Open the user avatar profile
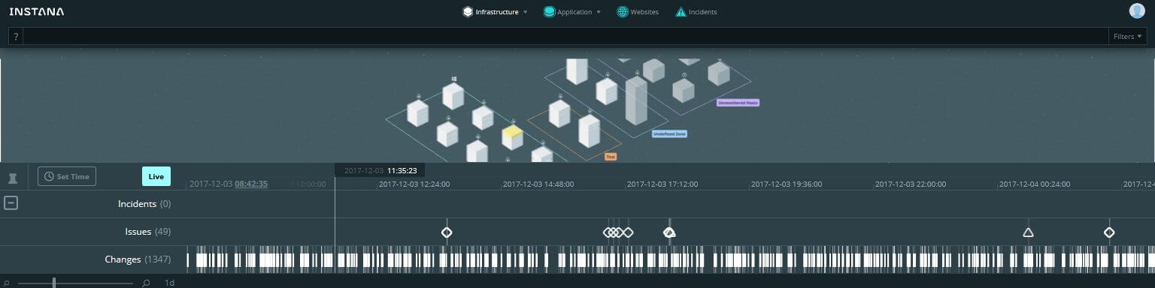Screen dimensions: 1155x288 click(1136, 10)
